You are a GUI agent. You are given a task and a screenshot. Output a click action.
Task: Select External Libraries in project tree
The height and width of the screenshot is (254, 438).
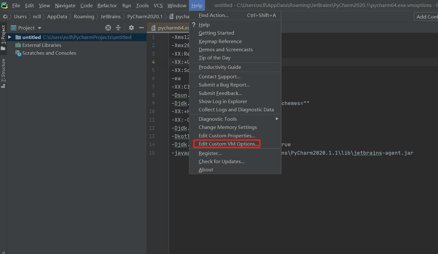pos(38,45)
